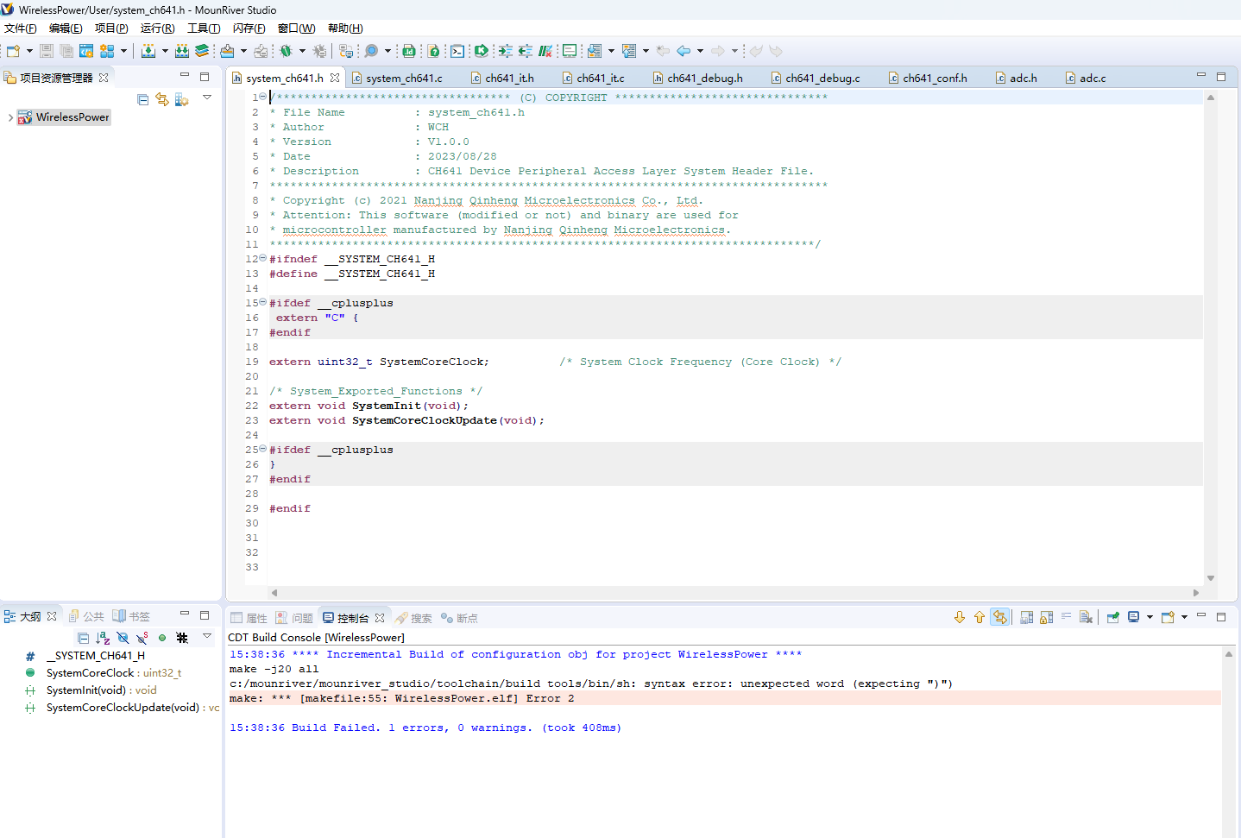
Task: Close the system_ch641.h editor tab
Action: pos(335,78)
